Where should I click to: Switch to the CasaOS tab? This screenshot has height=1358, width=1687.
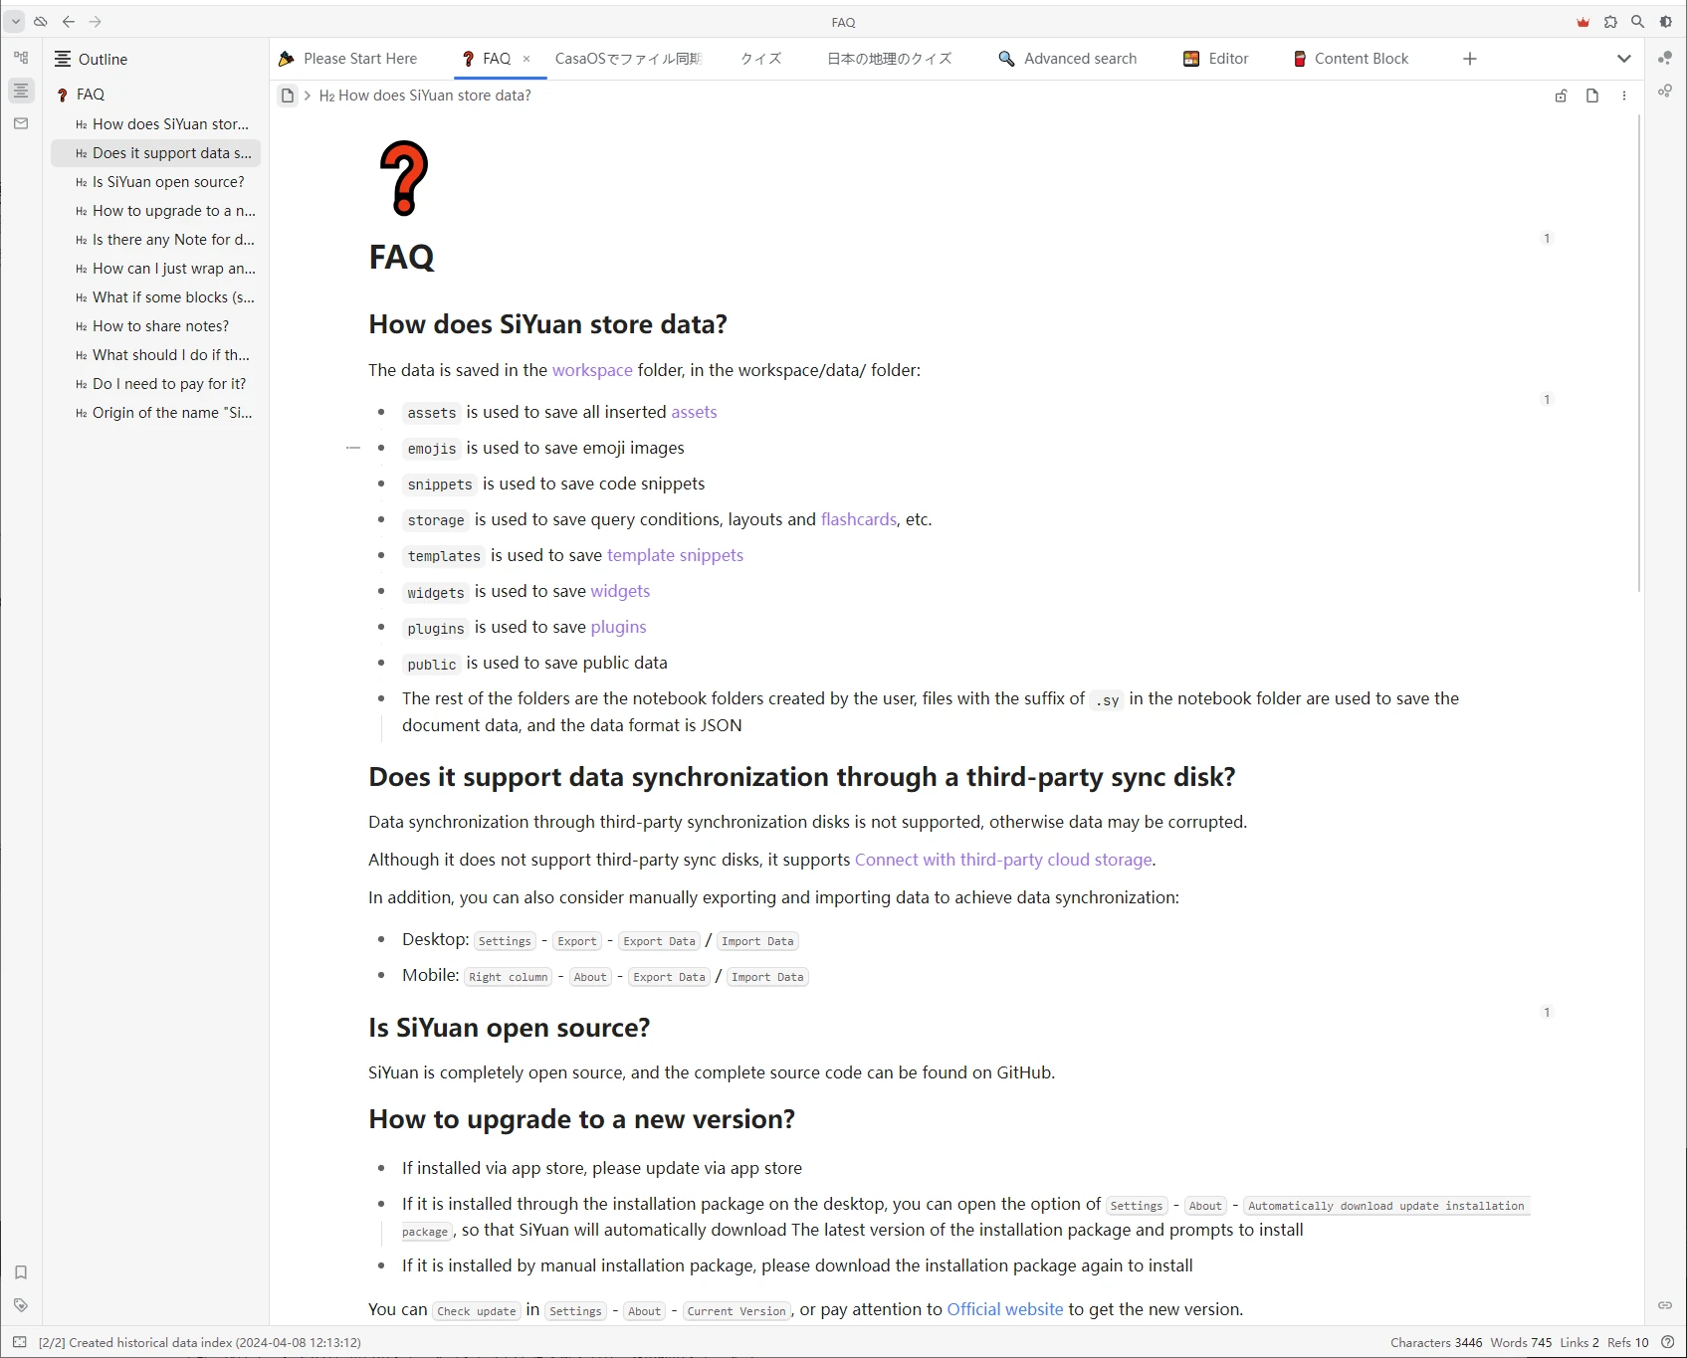coord(628,59)
